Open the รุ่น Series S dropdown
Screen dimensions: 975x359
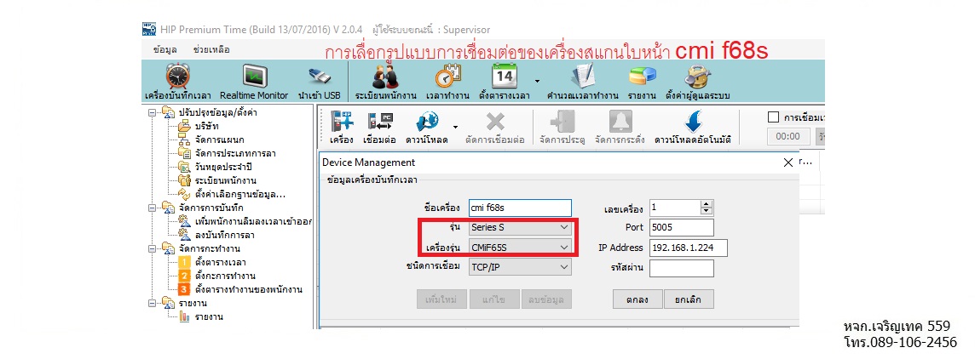tap(520, 227)
